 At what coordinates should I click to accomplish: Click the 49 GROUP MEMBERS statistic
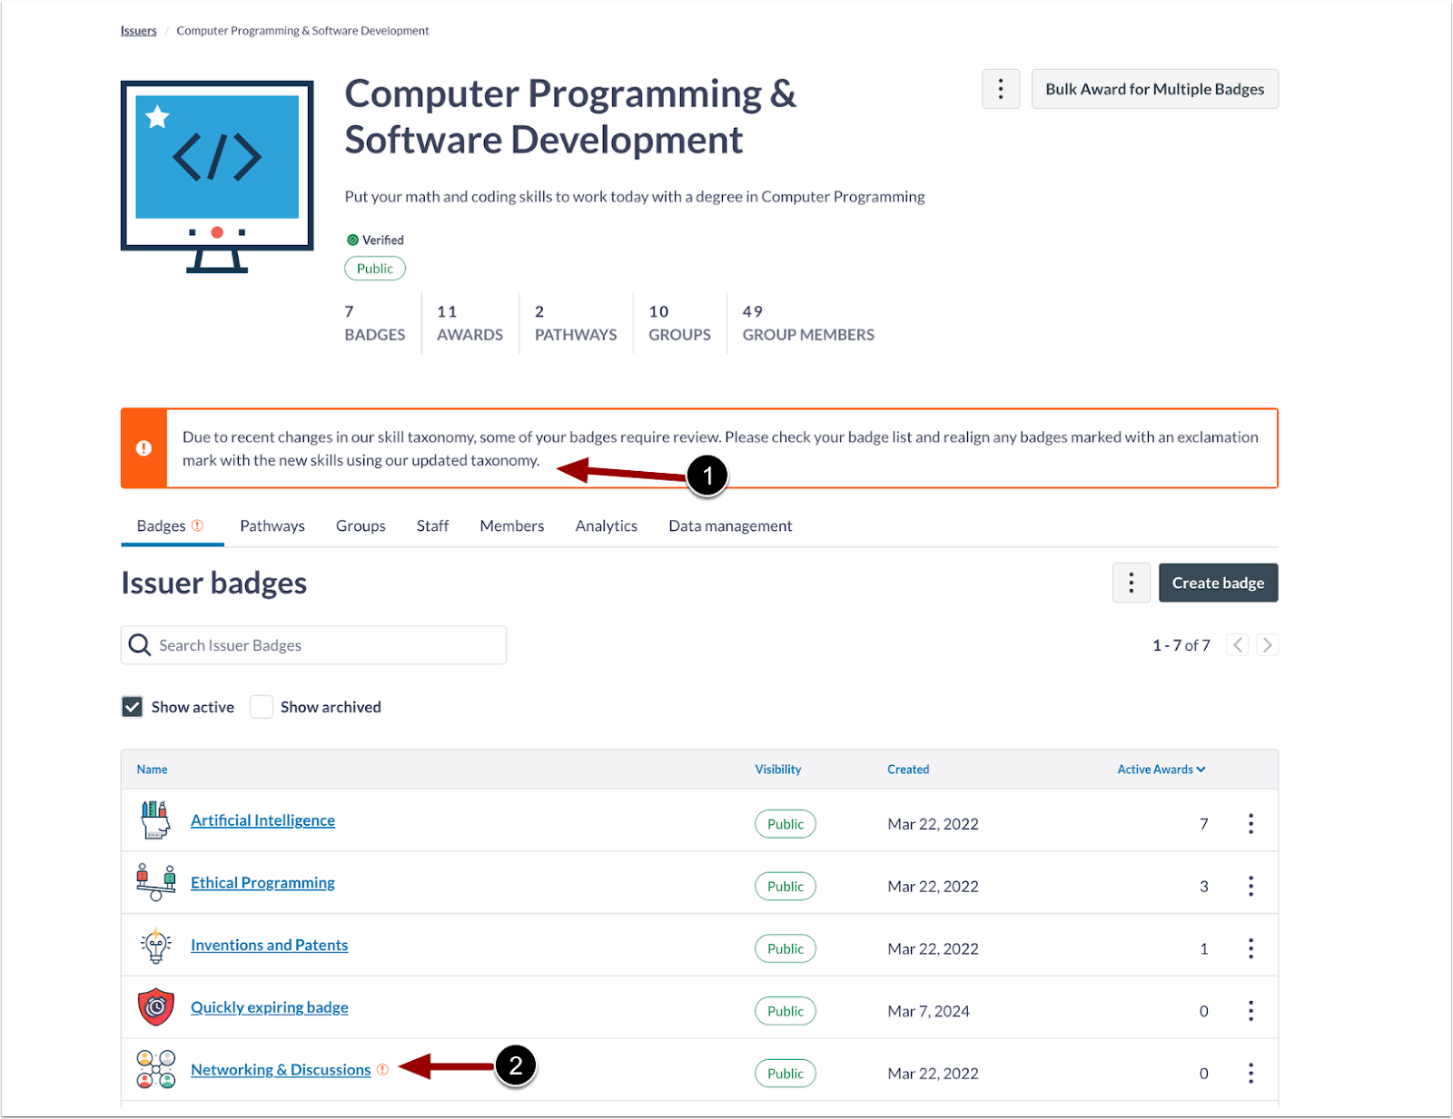click(808, 323)
